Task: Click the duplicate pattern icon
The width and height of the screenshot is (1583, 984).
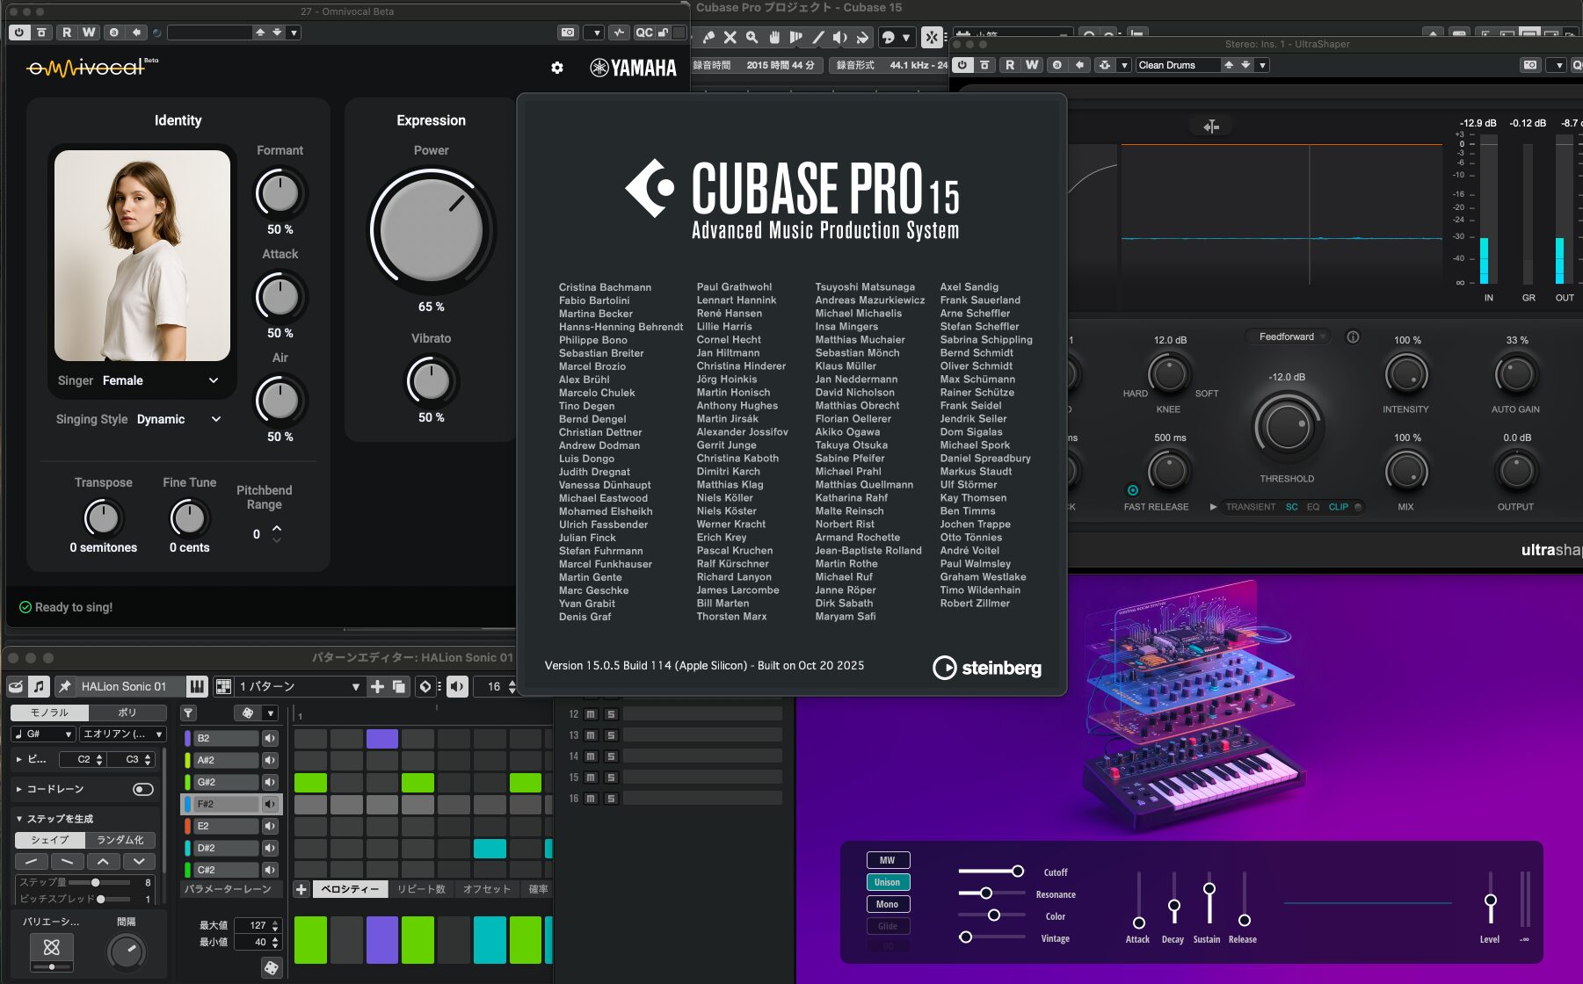Action: click(x=399, y=686)
